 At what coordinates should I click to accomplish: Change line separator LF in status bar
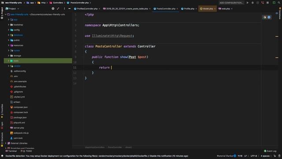[246, 156]
